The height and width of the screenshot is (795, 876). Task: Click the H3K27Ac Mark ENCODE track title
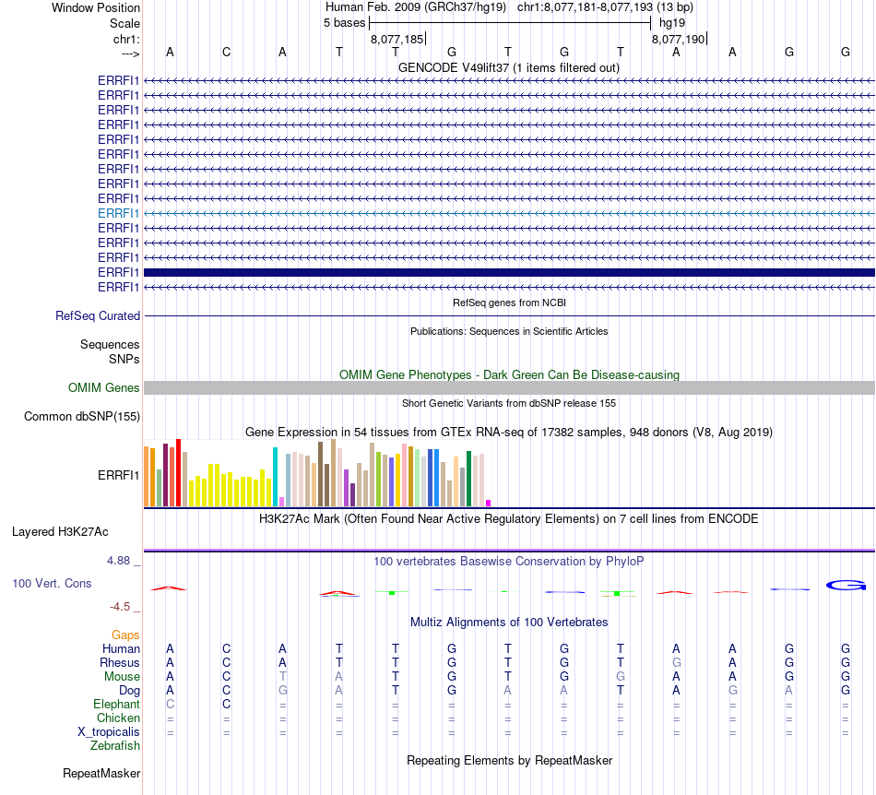(x=509, y=518)
